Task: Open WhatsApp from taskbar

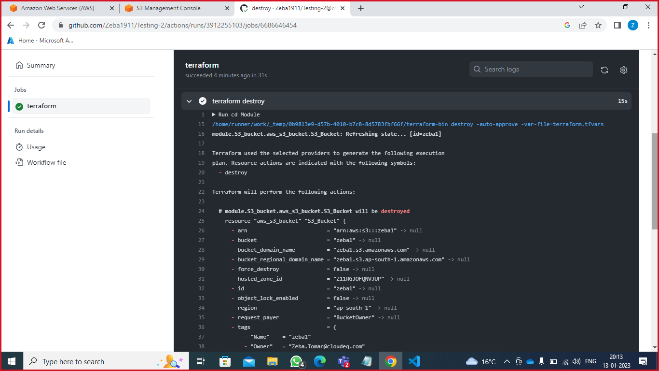Action: click(x=297, y=361)
